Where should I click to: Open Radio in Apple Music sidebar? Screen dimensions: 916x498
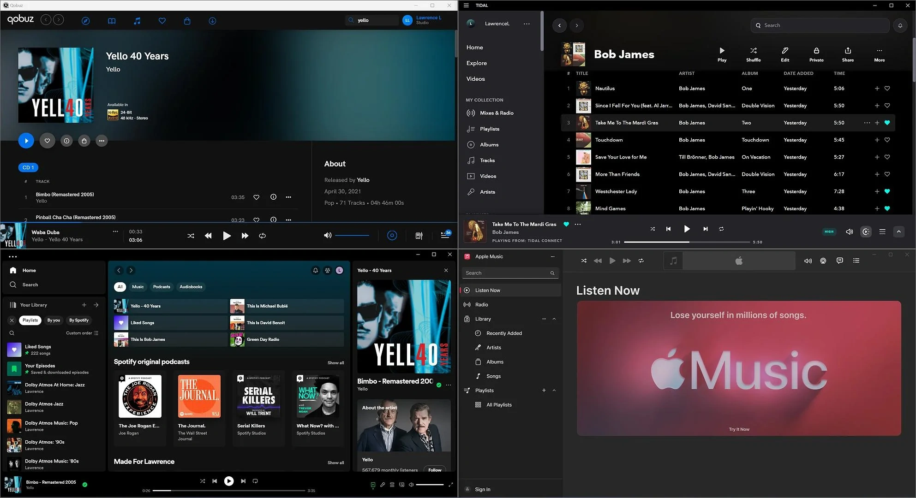tap(481, 305)
